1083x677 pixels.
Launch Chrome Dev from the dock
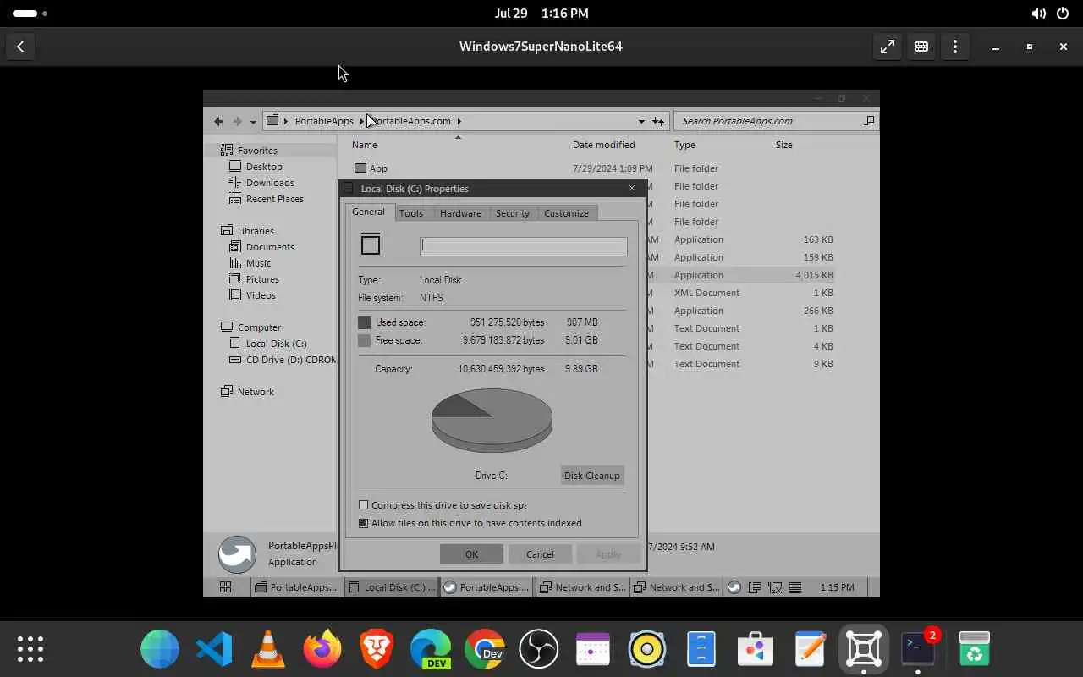point(485,650)
